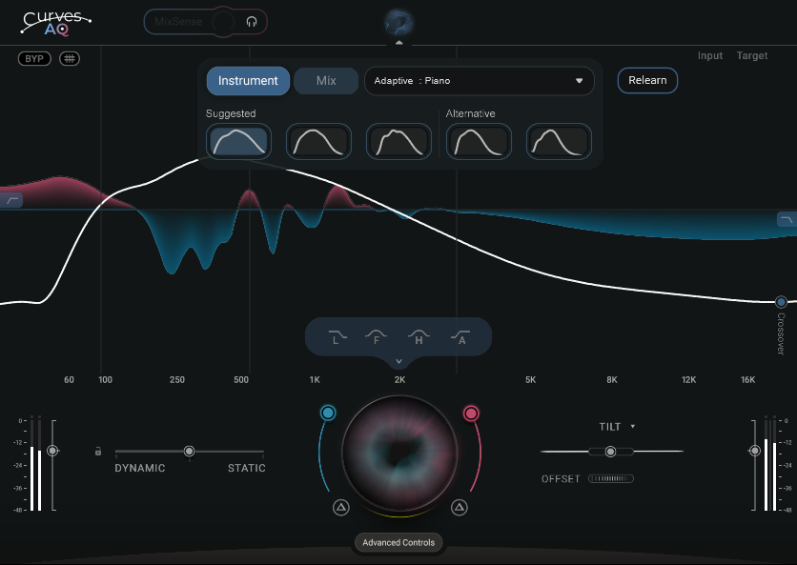Click the left delta triangle icon
797x565 pixels.
pyautogui.click(x=341, y=508)
